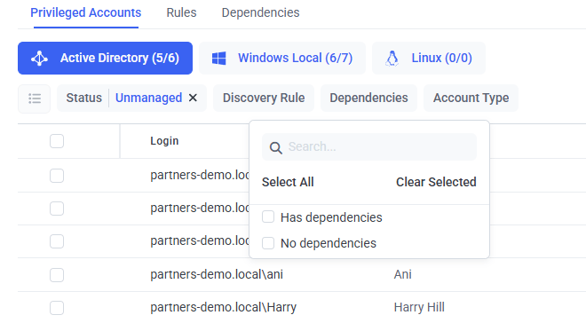Open the Discovery Rule filter dropdown
The image size is (586, 323).
(264, 98)
